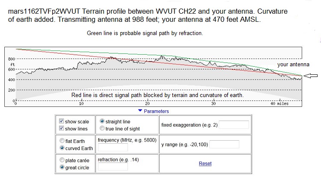Collapse the Parameters disclosure triangle
Image resolution: width=321 pixels, height=177 pixels.
click(x=140, y=111)
